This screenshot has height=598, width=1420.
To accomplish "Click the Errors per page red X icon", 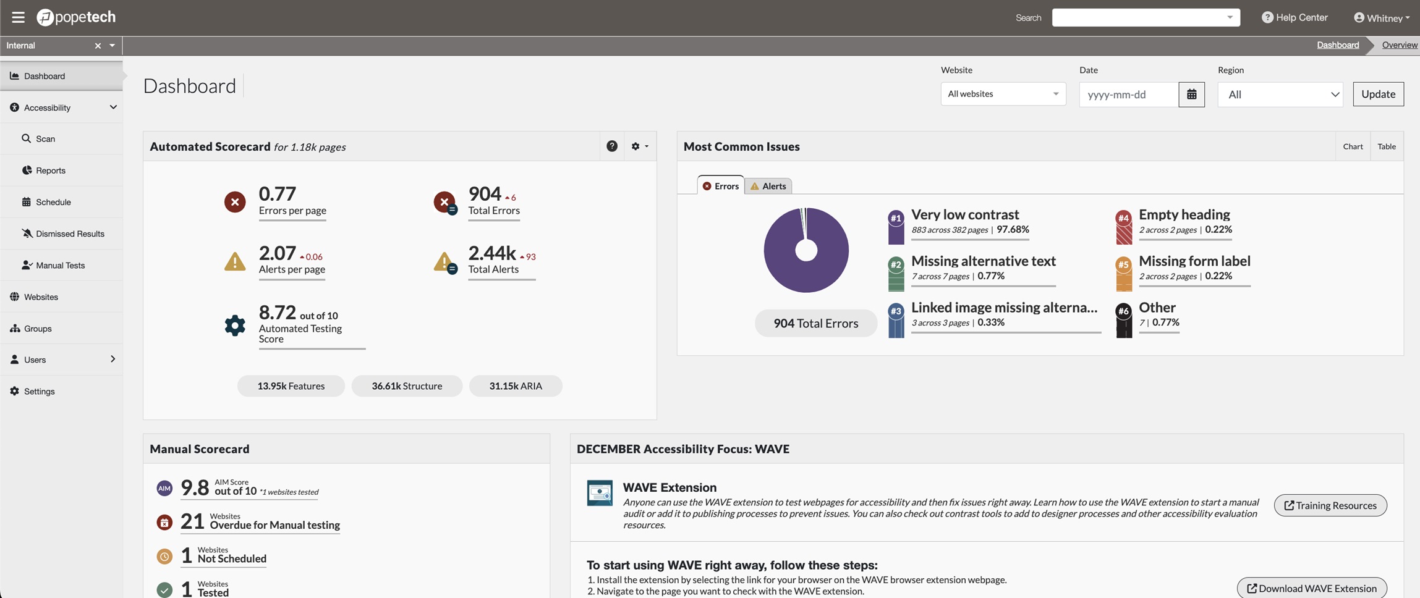I will pos(235,202).
